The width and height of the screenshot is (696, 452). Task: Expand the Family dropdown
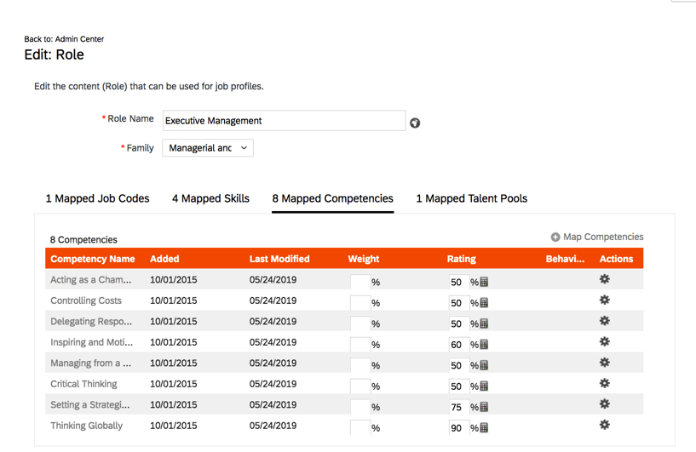(208, 148)
